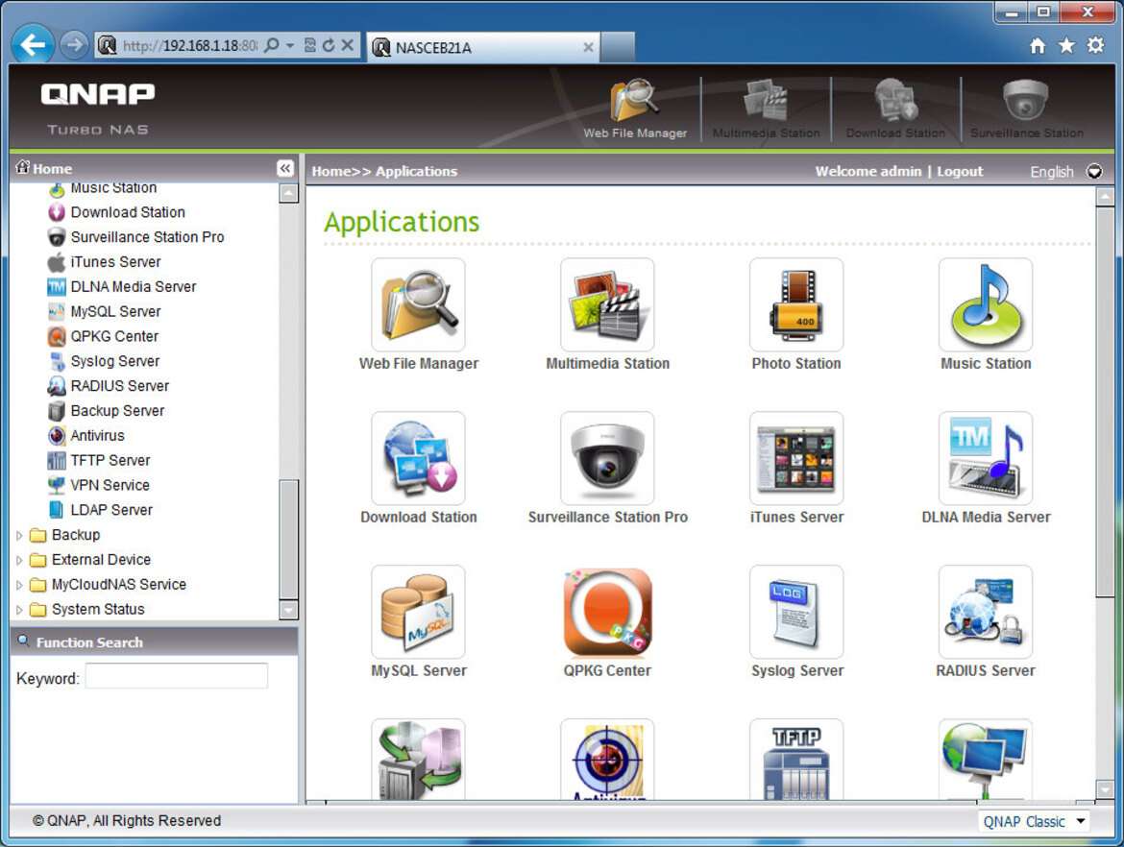The image size is (1124, 847).
Task: Open Surveillance Station in the top banner
Action: click(x=1027, y=109)
